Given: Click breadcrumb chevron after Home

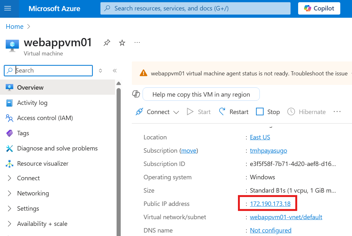Looking at the screenshot, I should (29, 27).
